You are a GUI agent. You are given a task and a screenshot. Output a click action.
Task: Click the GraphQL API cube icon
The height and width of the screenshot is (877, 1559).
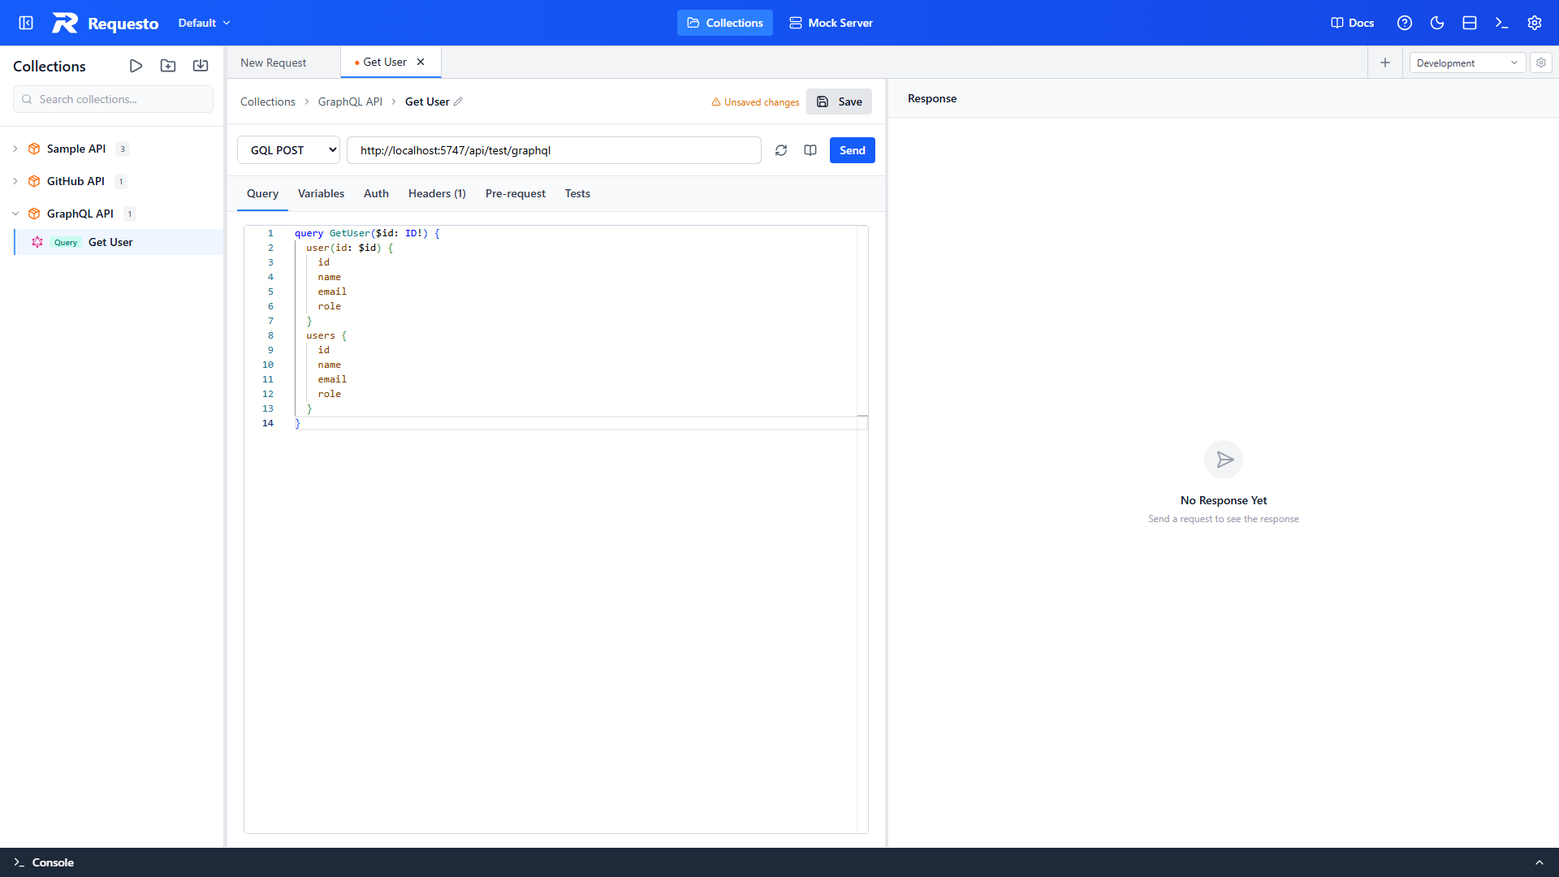coord(34,214)
